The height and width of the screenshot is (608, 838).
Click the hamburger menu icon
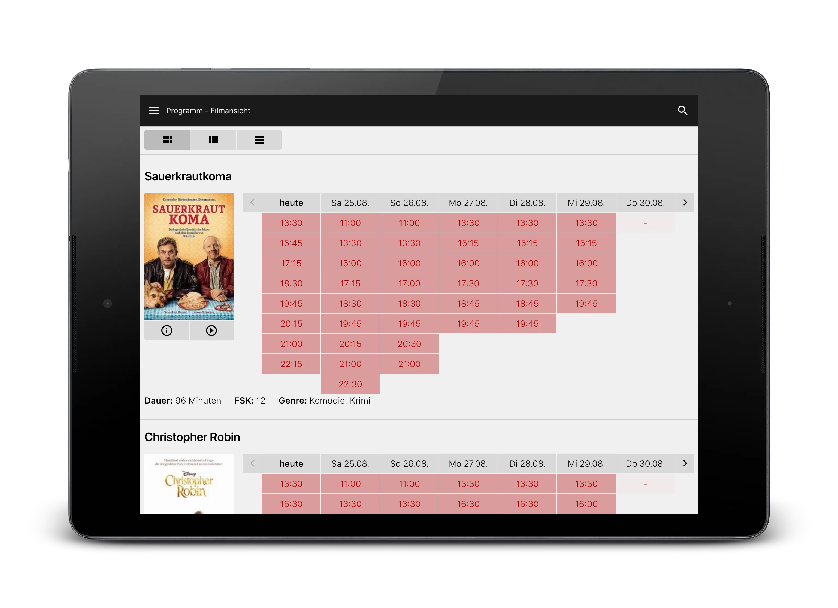point(154,110)
